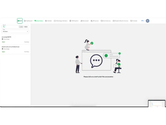Screen dimensions: 166x125
Task: Go to the Chatbot nav item
Action: coord(48,21)
